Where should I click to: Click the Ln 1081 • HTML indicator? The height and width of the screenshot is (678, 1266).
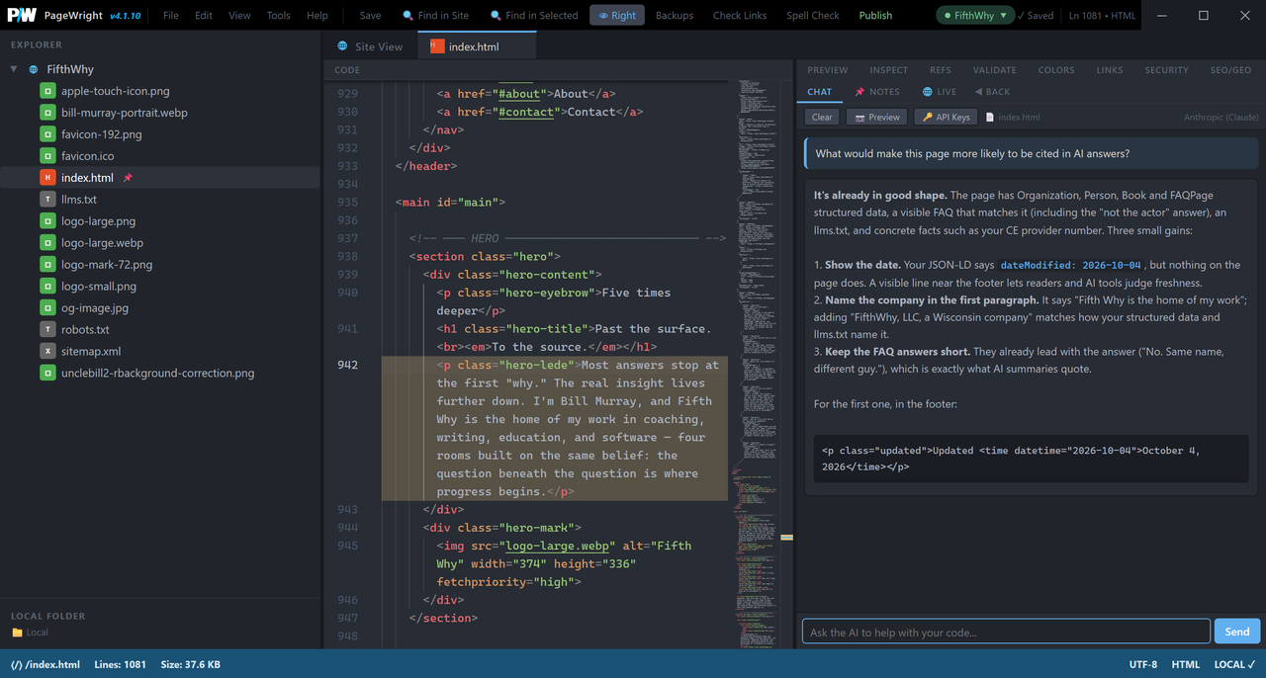(x=1103, y=16)
